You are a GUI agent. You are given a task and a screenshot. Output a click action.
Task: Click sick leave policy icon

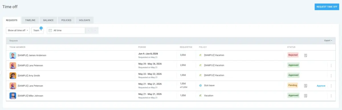(x=200, y=85)
